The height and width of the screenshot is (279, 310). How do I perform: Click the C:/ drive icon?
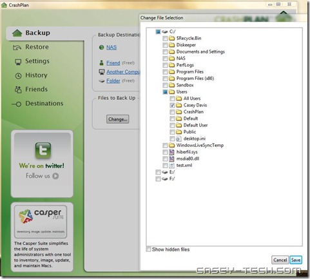(x=165, y=32)
